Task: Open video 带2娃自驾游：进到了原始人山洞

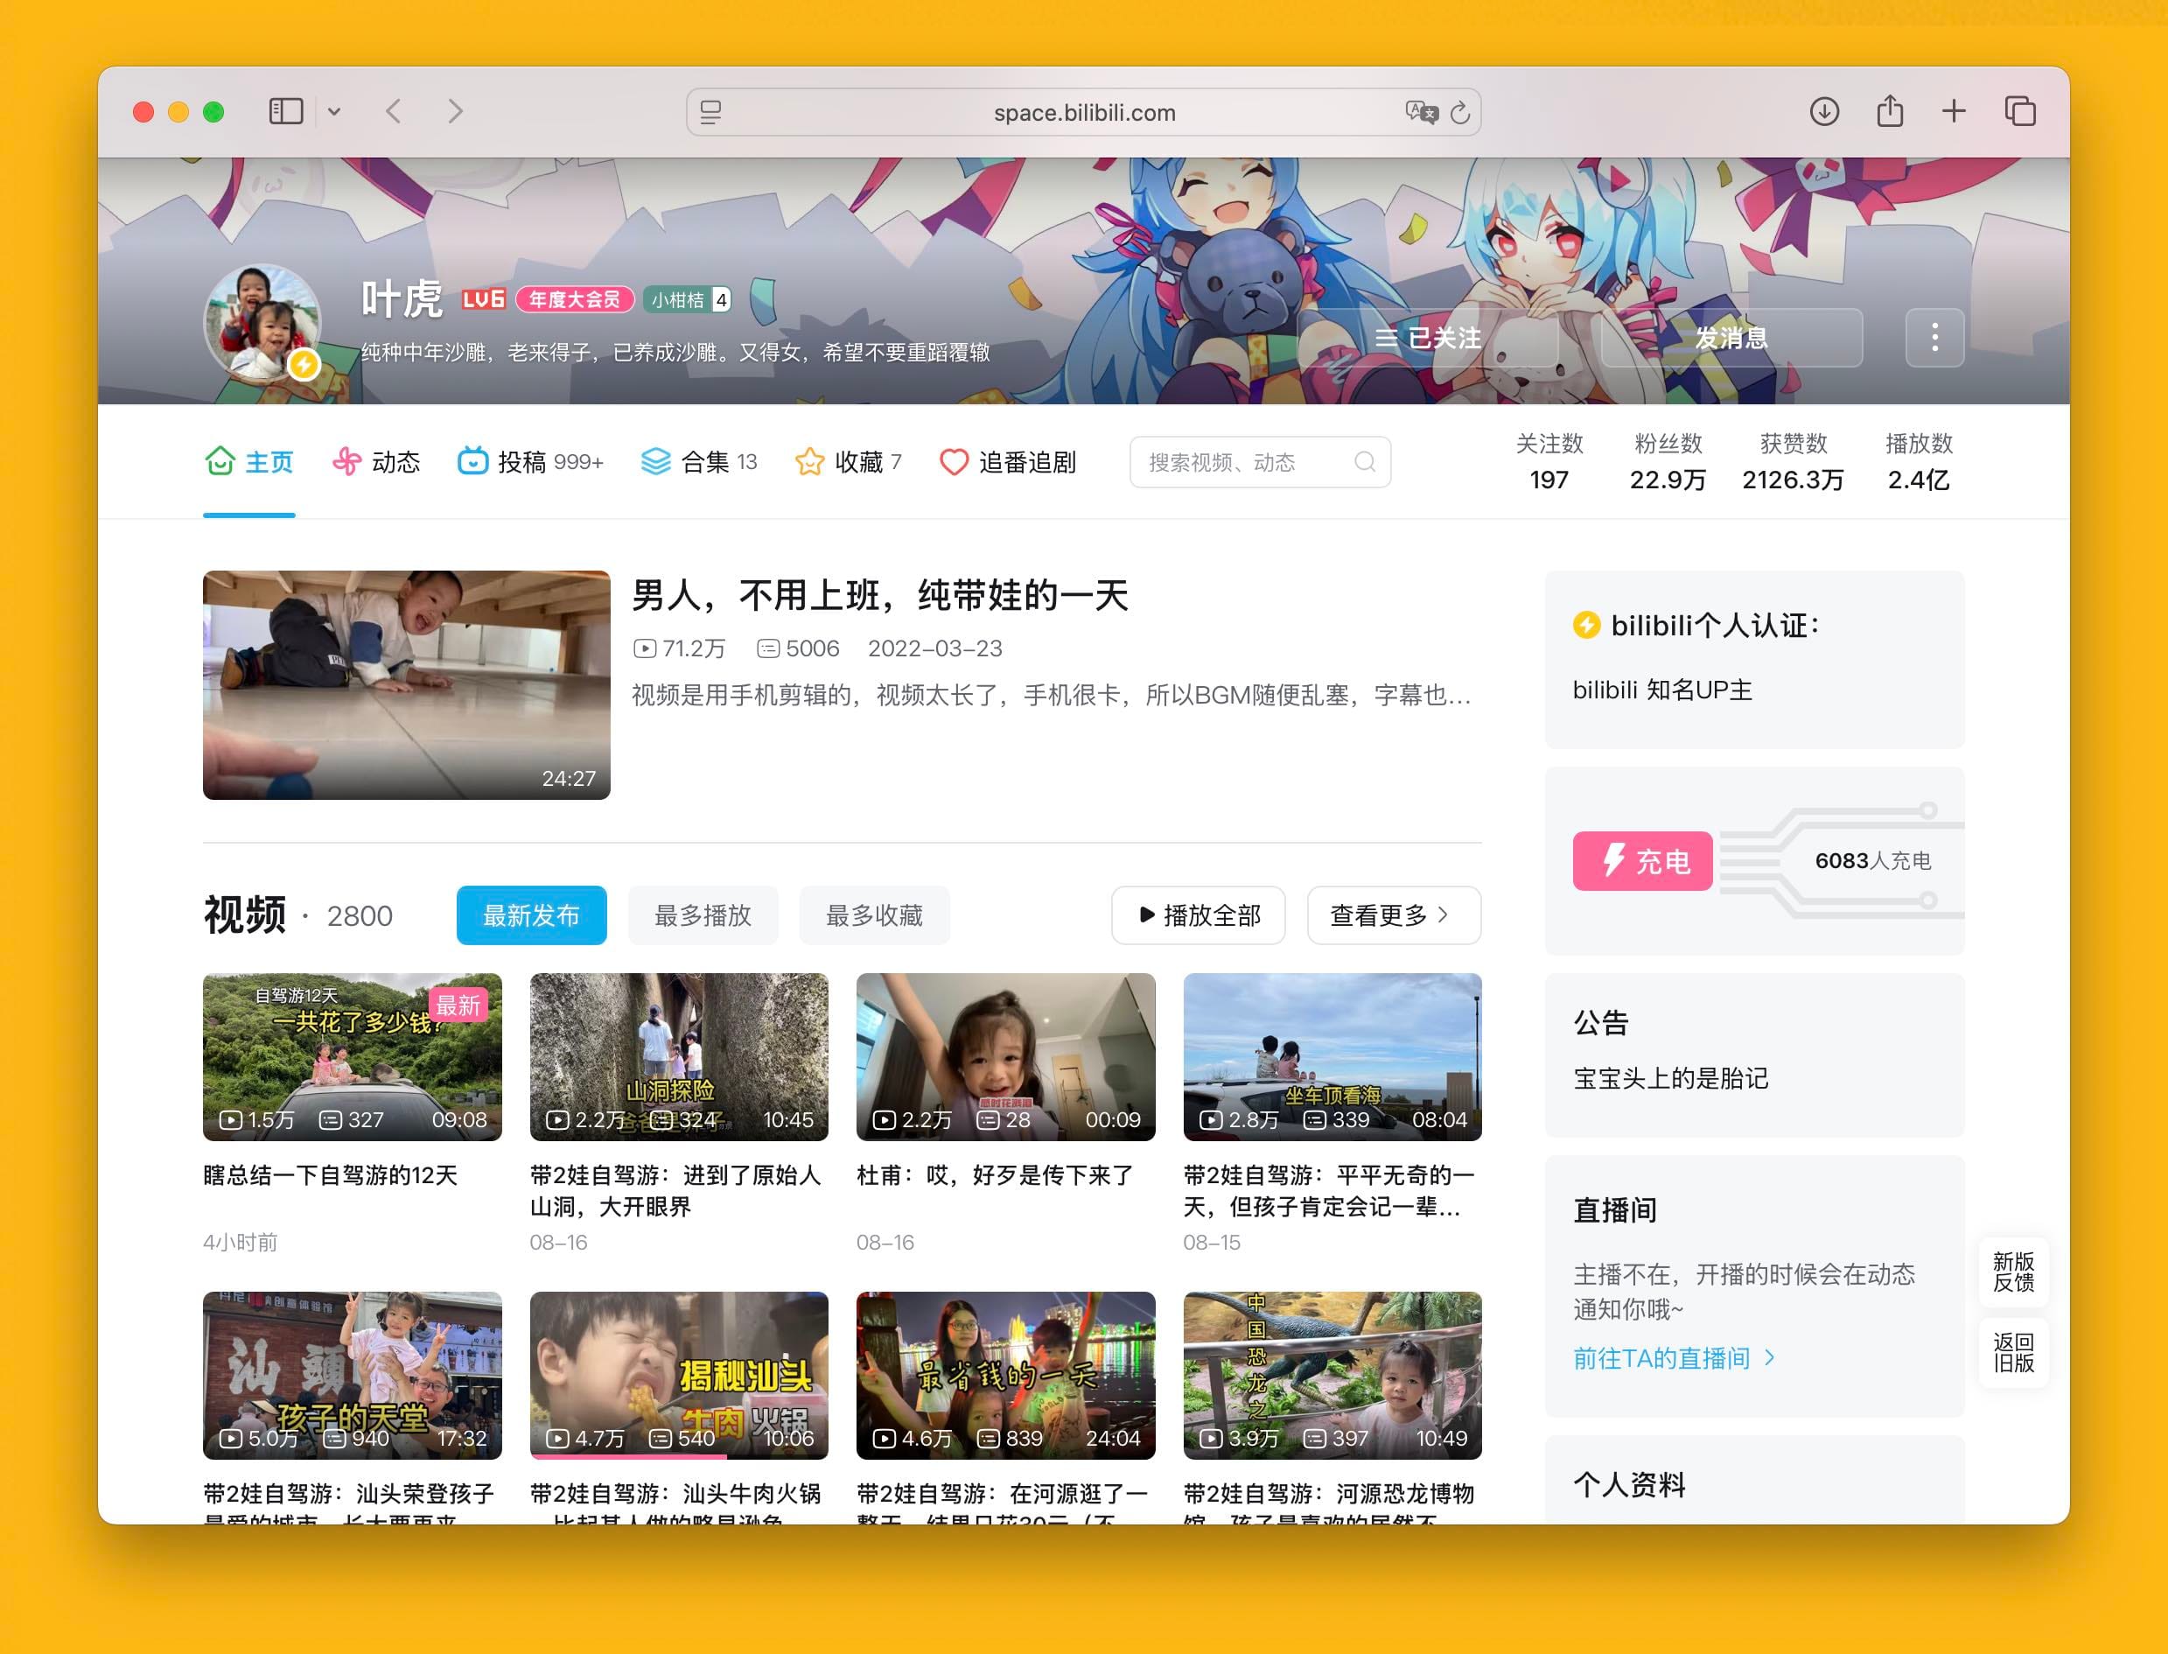Action: click(679, 1057)
